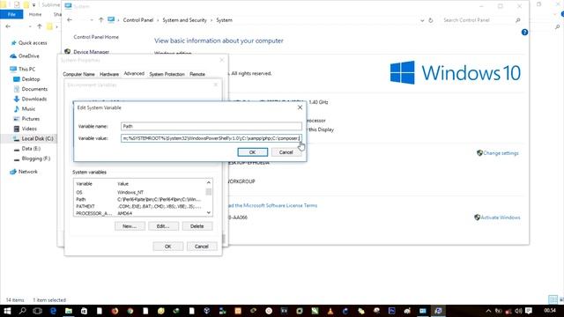
Task: Open Downloads in navigation pane
Action: [x=33, y=99]
